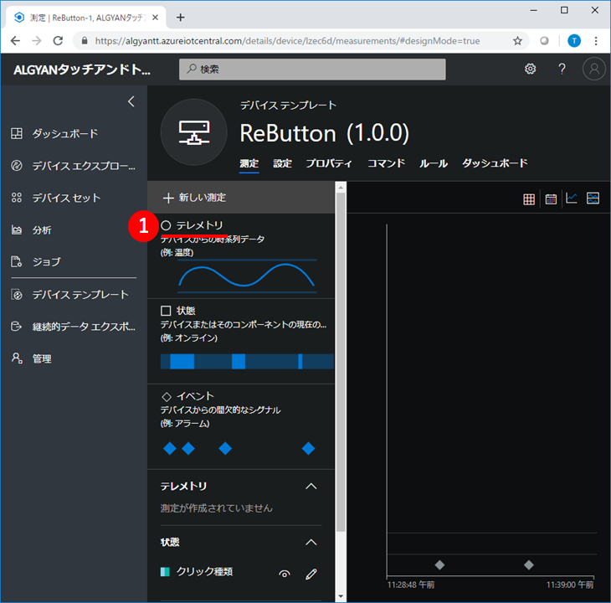This screenshot has height=603, width=611.
Task: Click the gray extension icon beside bookmark star
Action: point(544,40)
